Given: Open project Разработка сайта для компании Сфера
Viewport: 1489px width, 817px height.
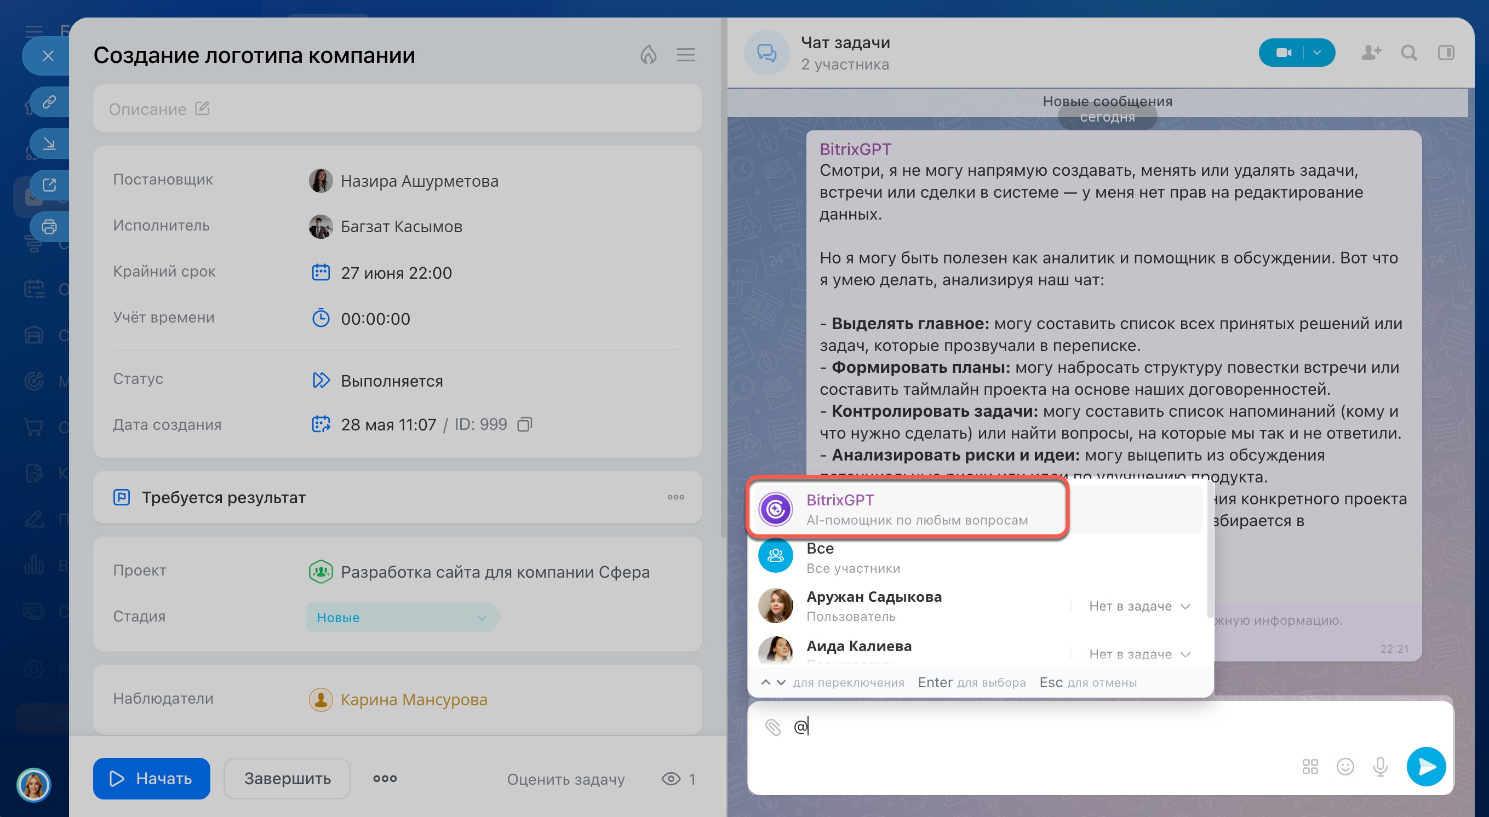Looking at the screenshot, I should coord(495,572).
